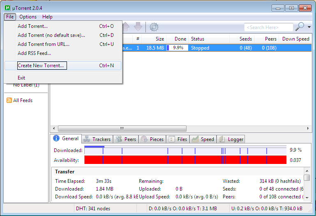Viewport: 316px width, 216px height.
Task: Click the move down queue arrow icon
Action: (138, 27)
